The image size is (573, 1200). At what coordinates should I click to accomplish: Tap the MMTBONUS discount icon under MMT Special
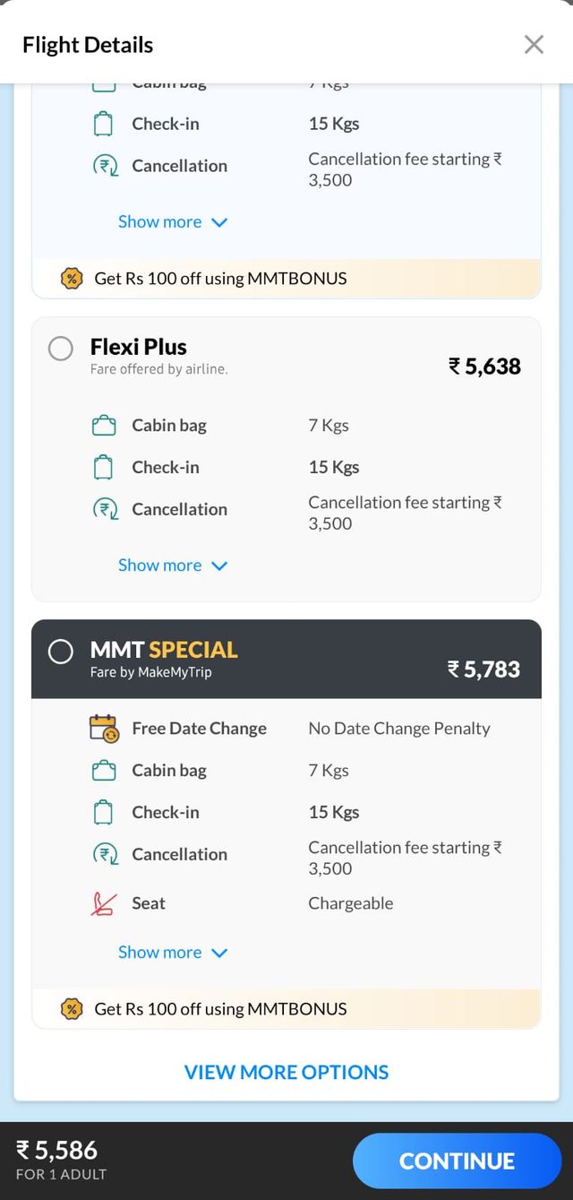pos(72,1009)
